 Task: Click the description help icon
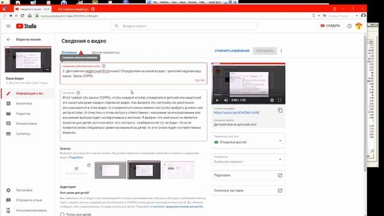pos(78,93)
